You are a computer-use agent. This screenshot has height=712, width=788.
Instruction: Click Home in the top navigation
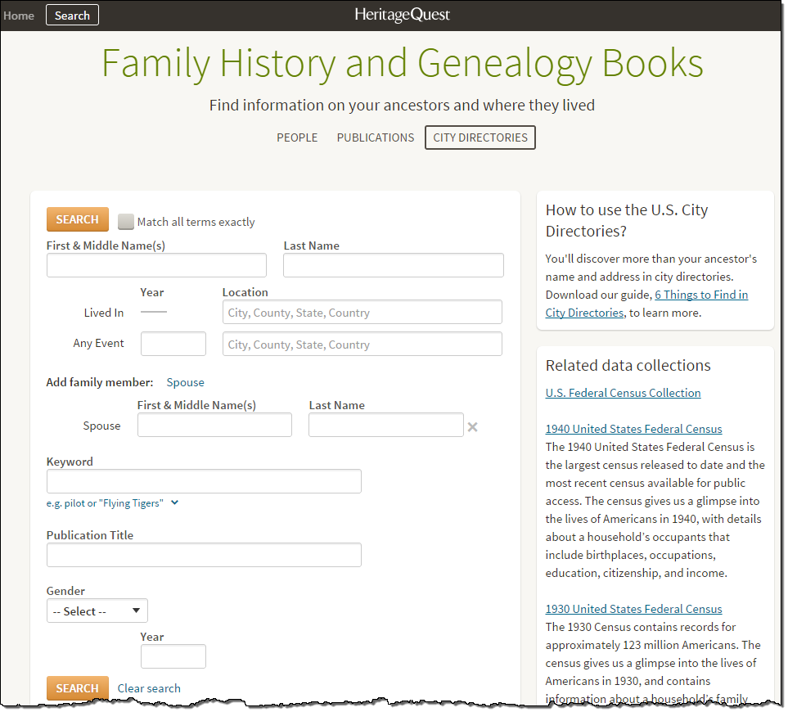(19, 15)
